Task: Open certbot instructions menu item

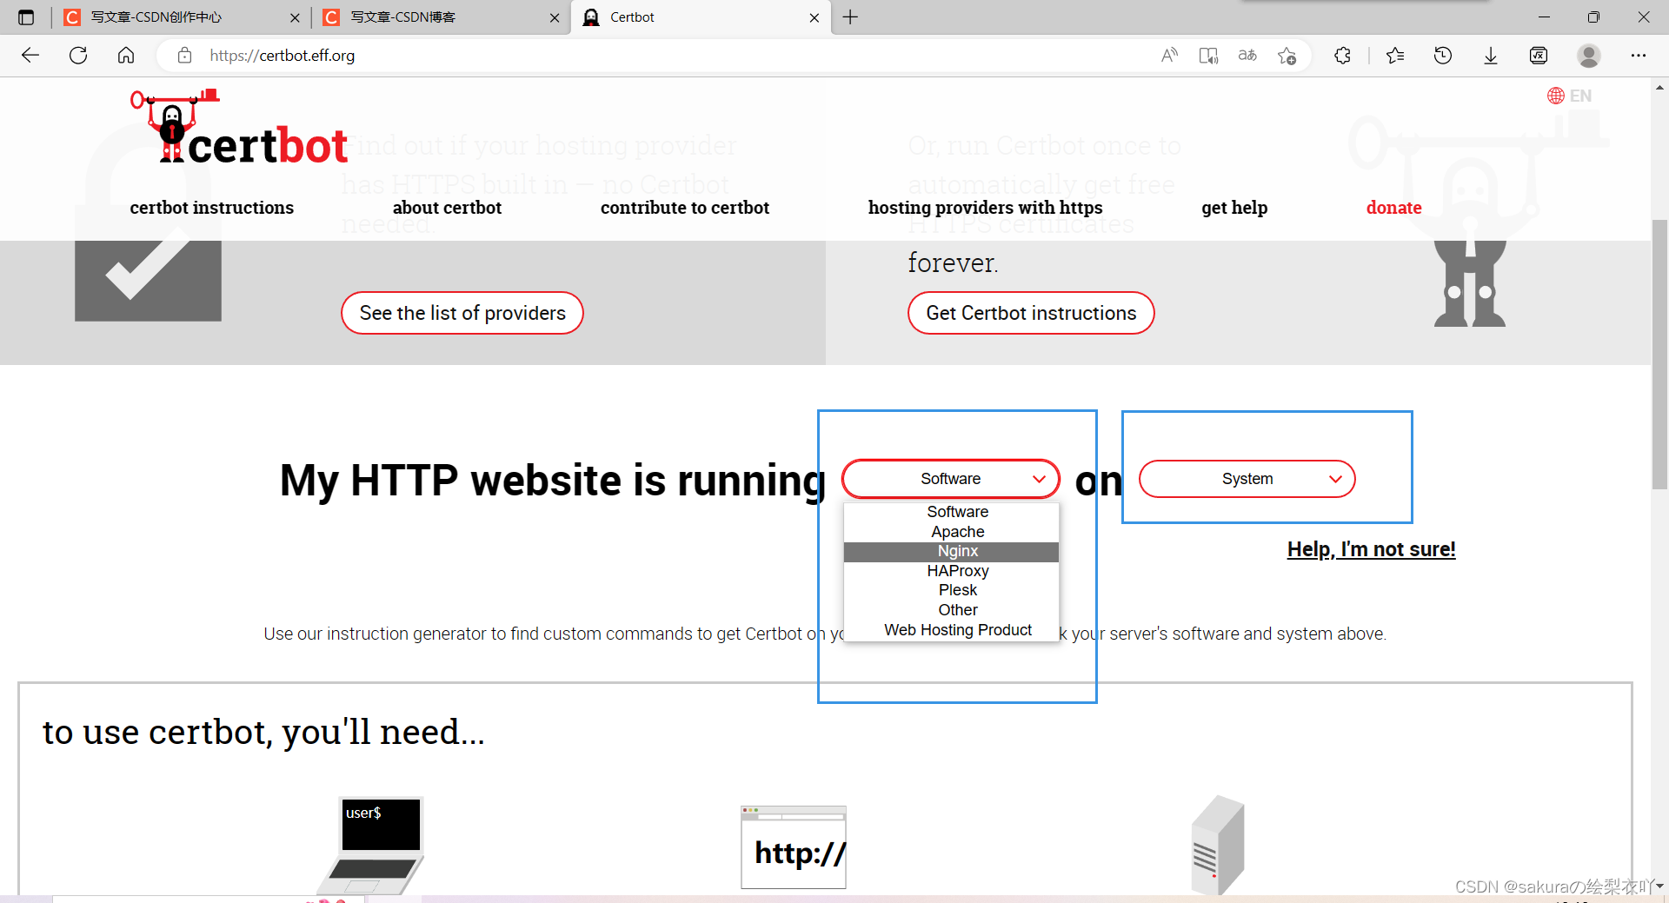Action: (212, 208)
